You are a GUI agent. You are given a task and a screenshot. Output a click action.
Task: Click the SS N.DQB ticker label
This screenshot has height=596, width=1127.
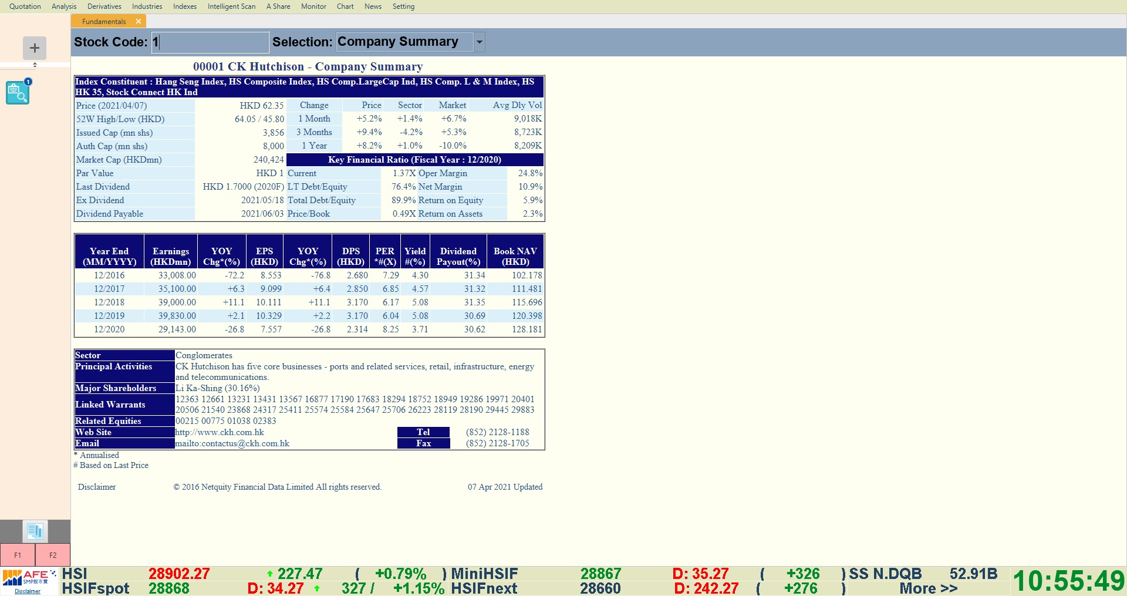885,574
